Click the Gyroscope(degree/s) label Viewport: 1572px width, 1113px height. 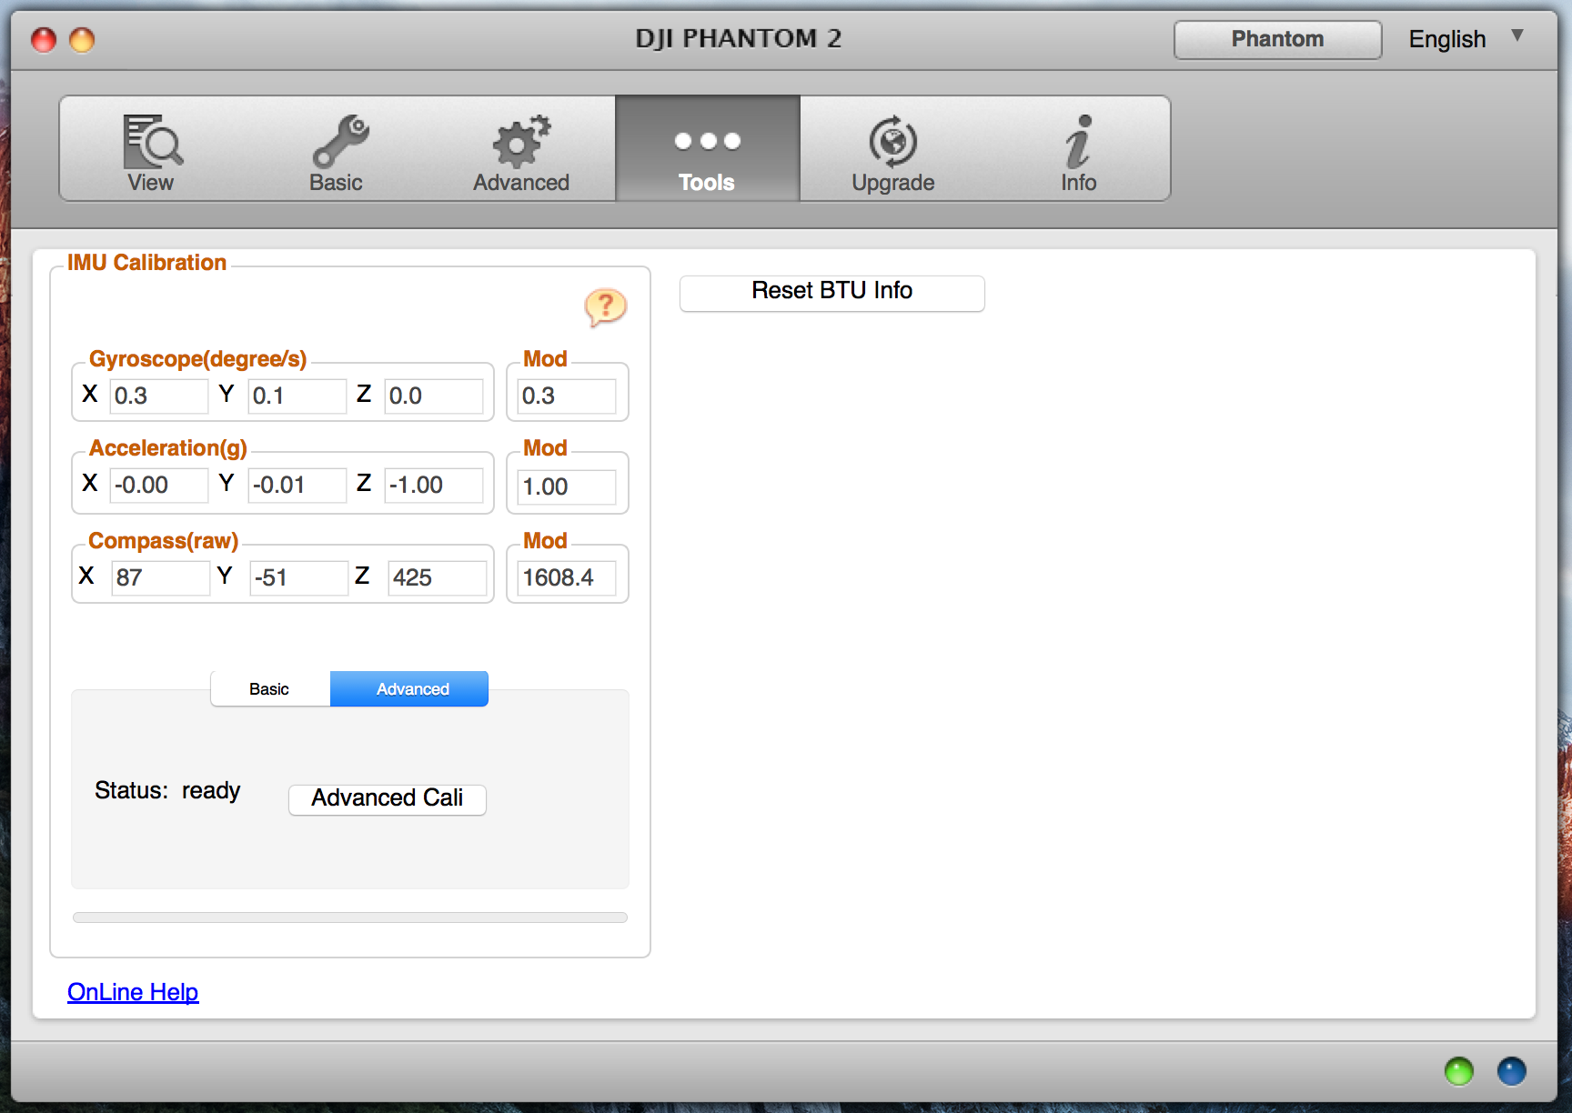coord(197,359)
